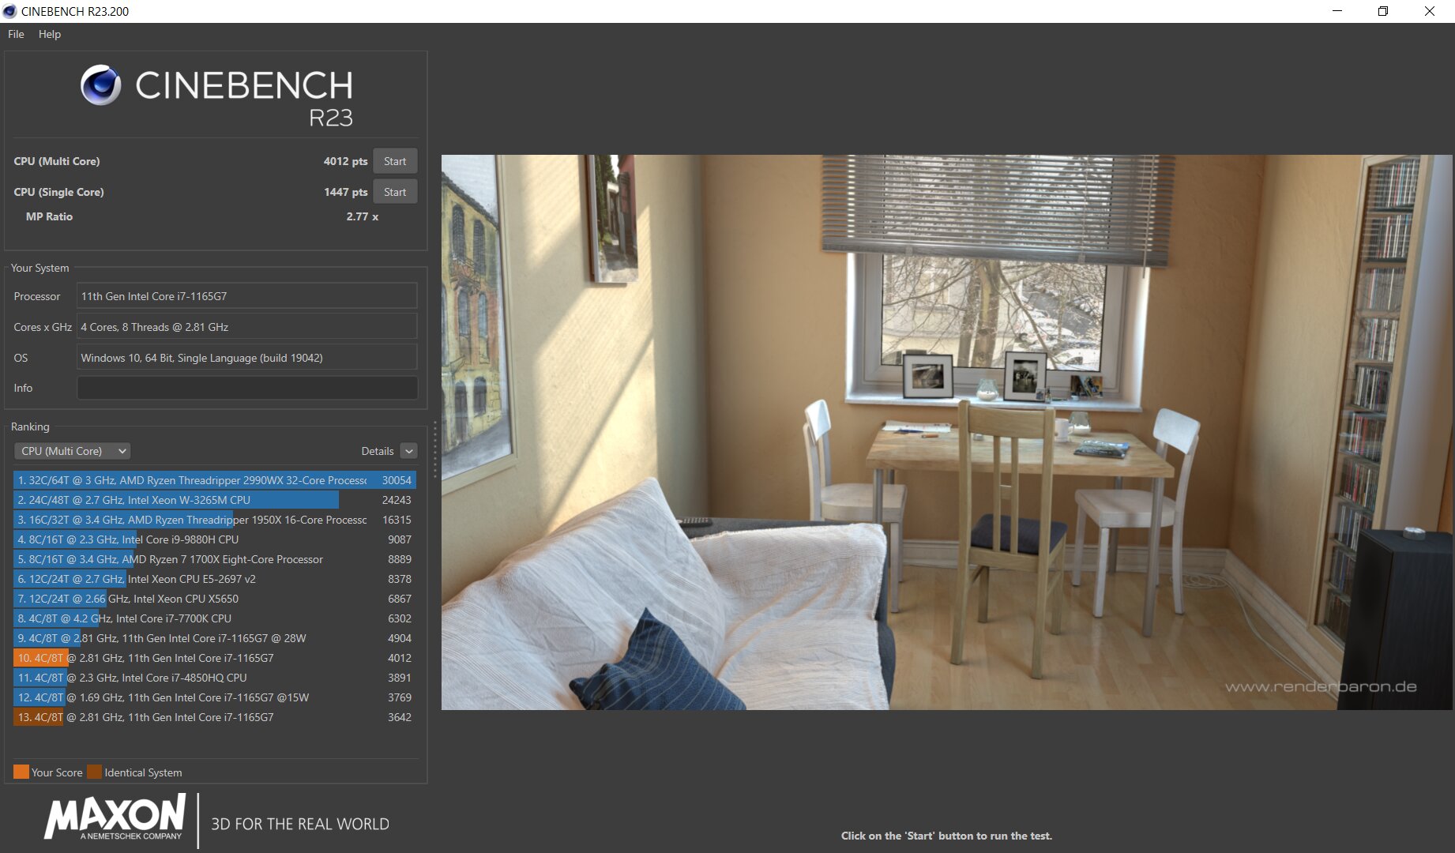
Task: Click the Info input field
Action: click(x=247, y=388)
